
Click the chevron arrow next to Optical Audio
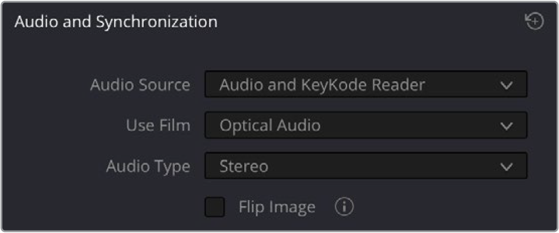506,126
